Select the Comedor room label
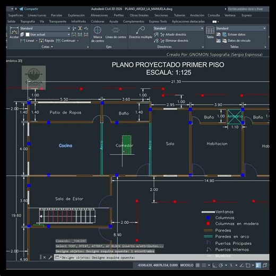 click(x=124, y=145)
